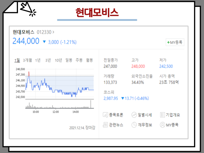This screenshot has height=153, width=204.
Task: Click the 거래량 value 133,373
Action: pyautogui.click(x=110, y=82)
